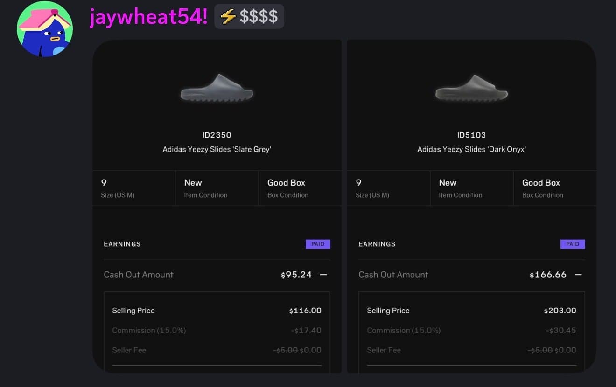This screenshot has width=616, height=387.
Task: Click the PAID badge on Slate Grey earnings
Action: click(x=318, y=244)
